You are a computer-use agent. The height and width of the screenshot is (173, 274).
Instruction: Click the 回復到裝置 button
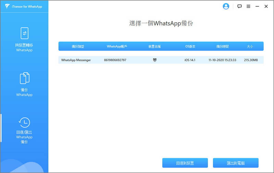pos(185,163)
